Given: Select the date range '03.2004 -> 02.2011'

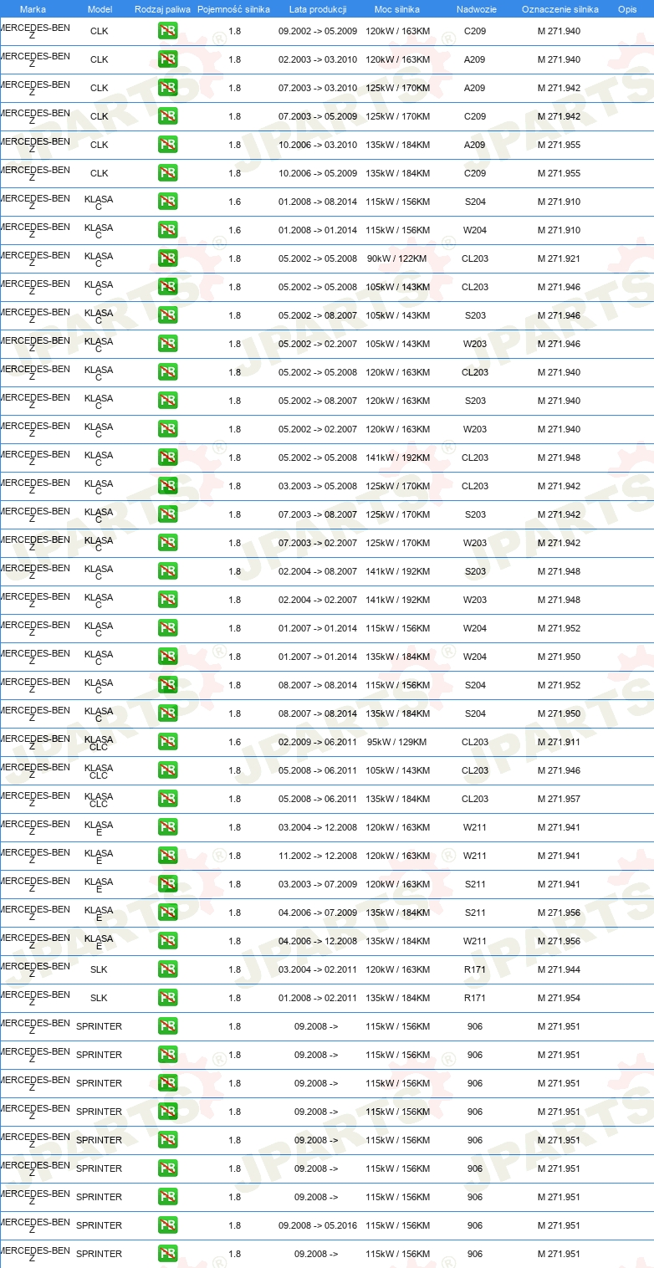Looking at the screenshot, I should pos(318,970).
